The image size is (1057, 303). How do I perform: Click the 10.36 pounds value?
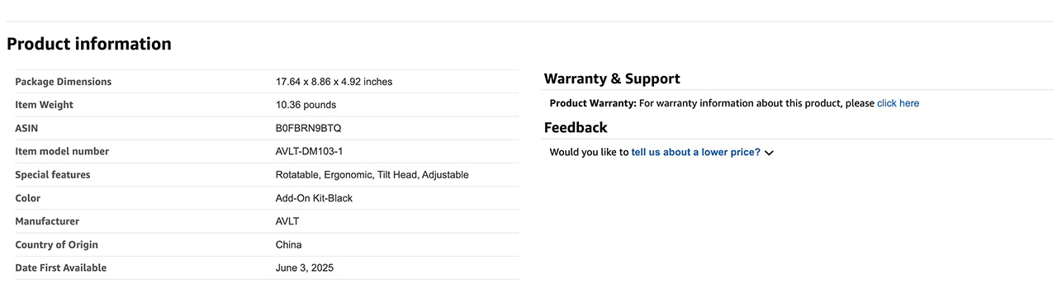click(x=306, y=105)
